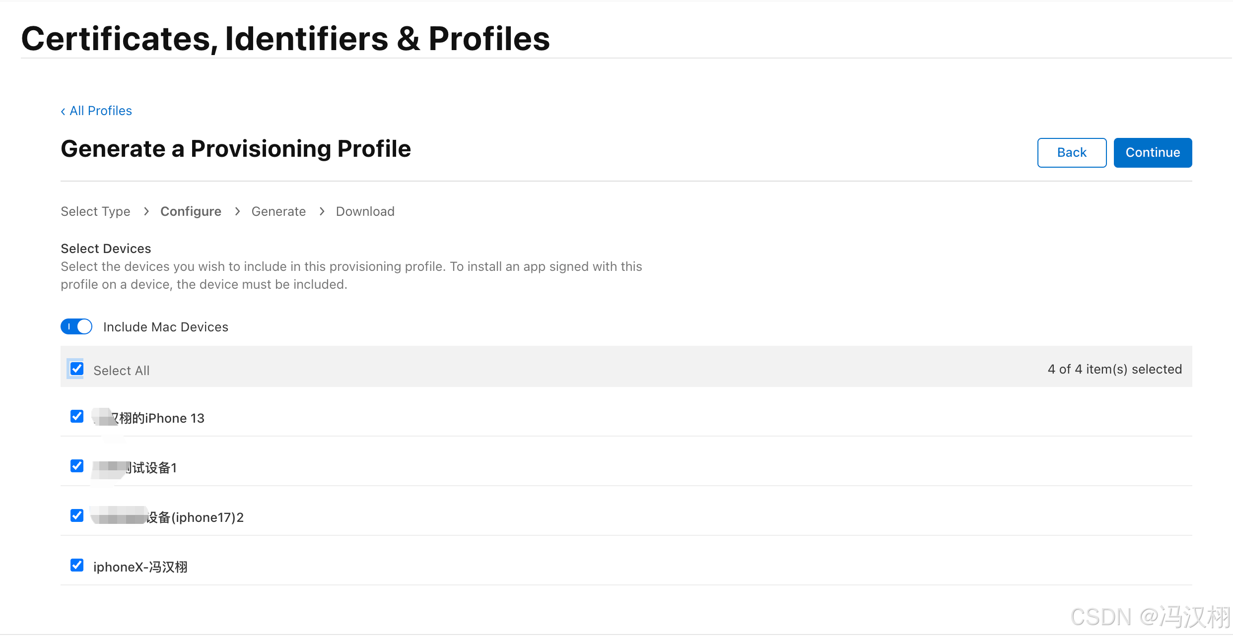The image size is (1233, 637).
Task: Toggle the Include Mac Devices switch
Action: [76, 326]
